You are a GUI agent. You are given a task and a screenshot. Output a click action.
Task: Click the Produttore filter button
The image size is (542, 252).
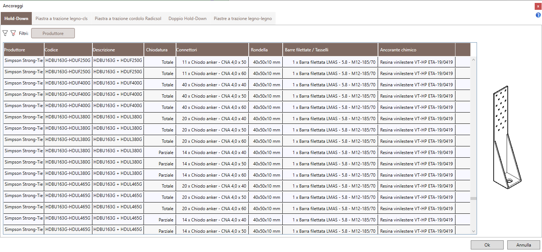53,33
